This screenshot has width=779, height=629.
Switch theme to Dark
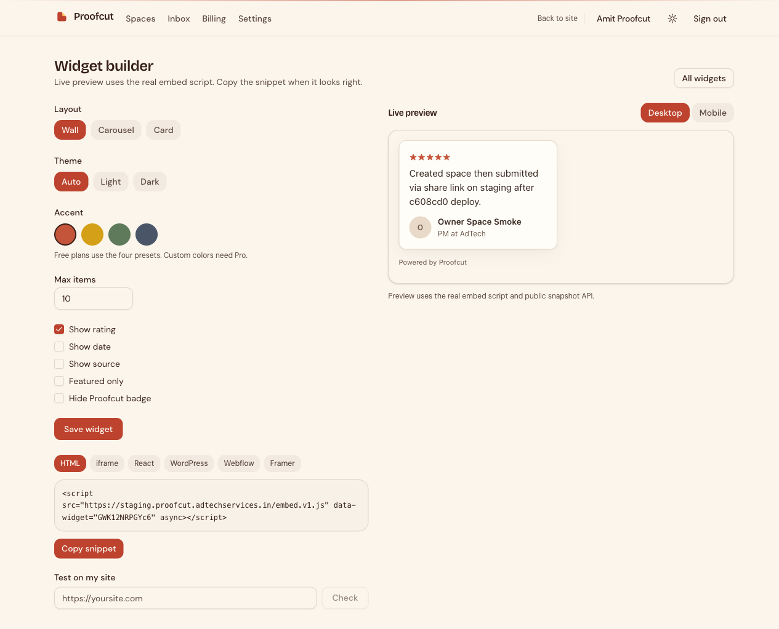[x=150, y=182]
